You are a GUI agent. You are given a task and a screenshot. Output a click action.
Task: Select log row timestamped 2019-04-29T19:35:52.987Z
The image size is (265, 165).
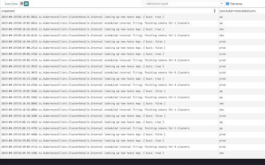point(132,73)
